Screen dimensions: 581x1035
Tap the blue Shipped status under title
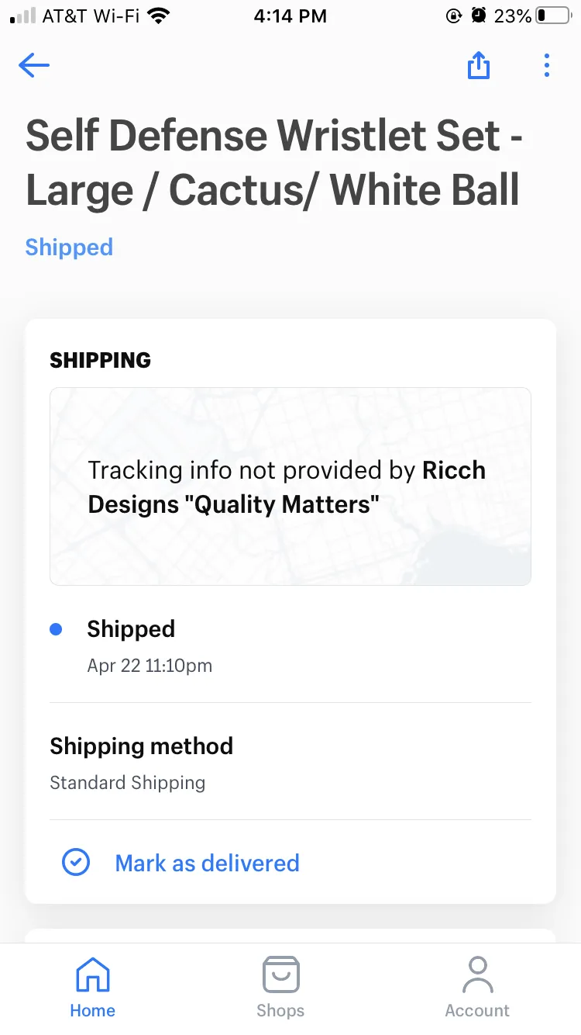[69, 247]
